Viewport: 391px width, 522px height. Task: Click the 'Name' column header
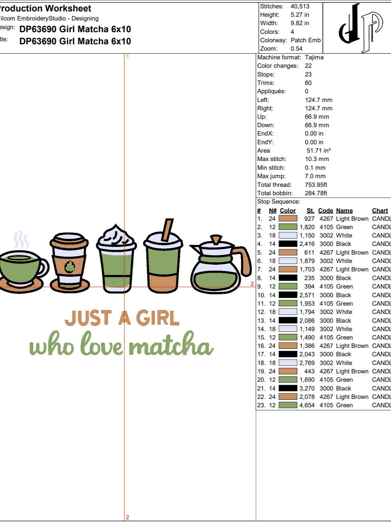tap(344, 210)
